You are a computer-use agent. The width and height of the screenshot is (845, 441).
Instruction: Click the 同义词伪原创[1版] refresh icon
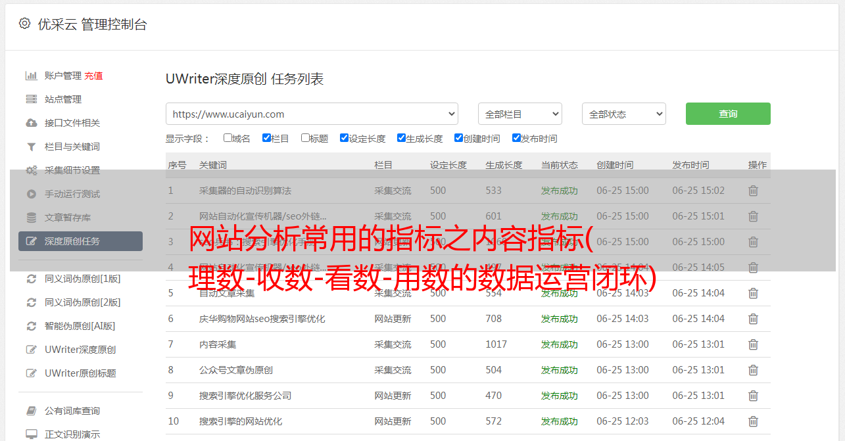31,279
